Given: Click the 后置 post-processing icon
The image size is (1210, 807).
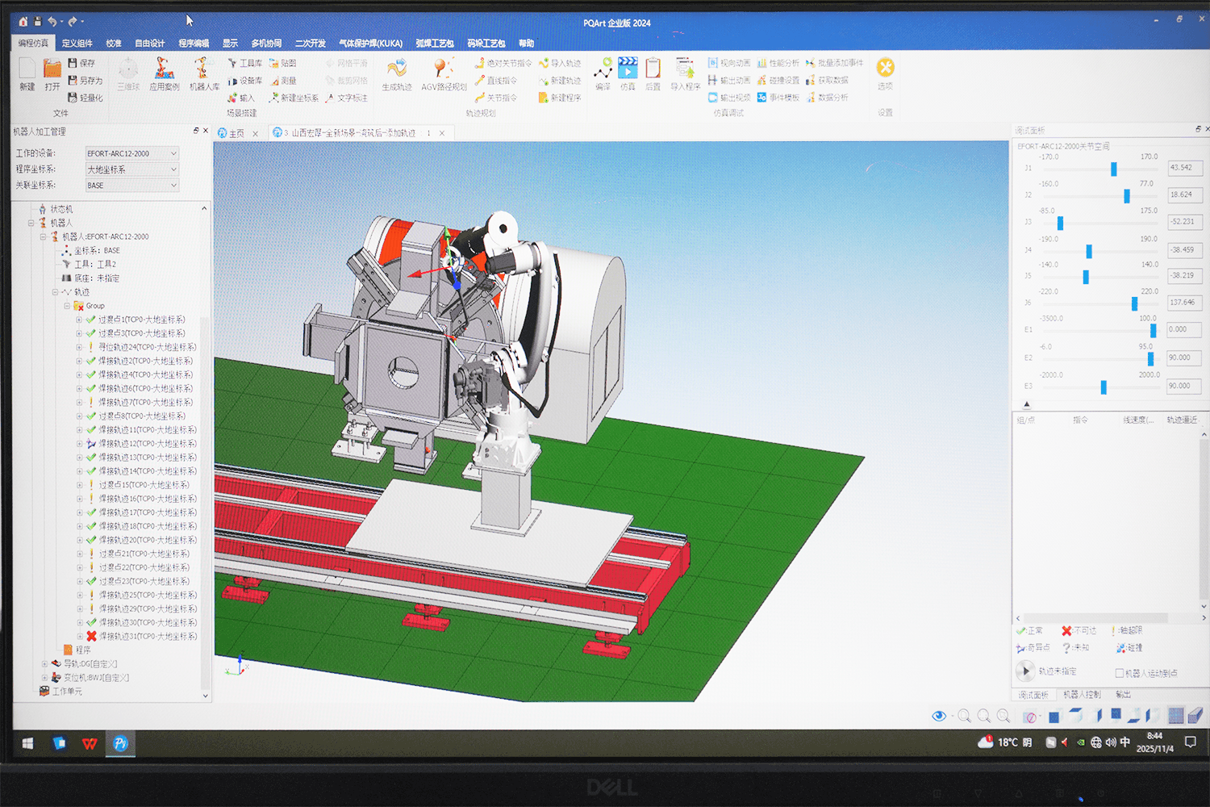Looking at the screenshot, I should (x=653, y=69).
